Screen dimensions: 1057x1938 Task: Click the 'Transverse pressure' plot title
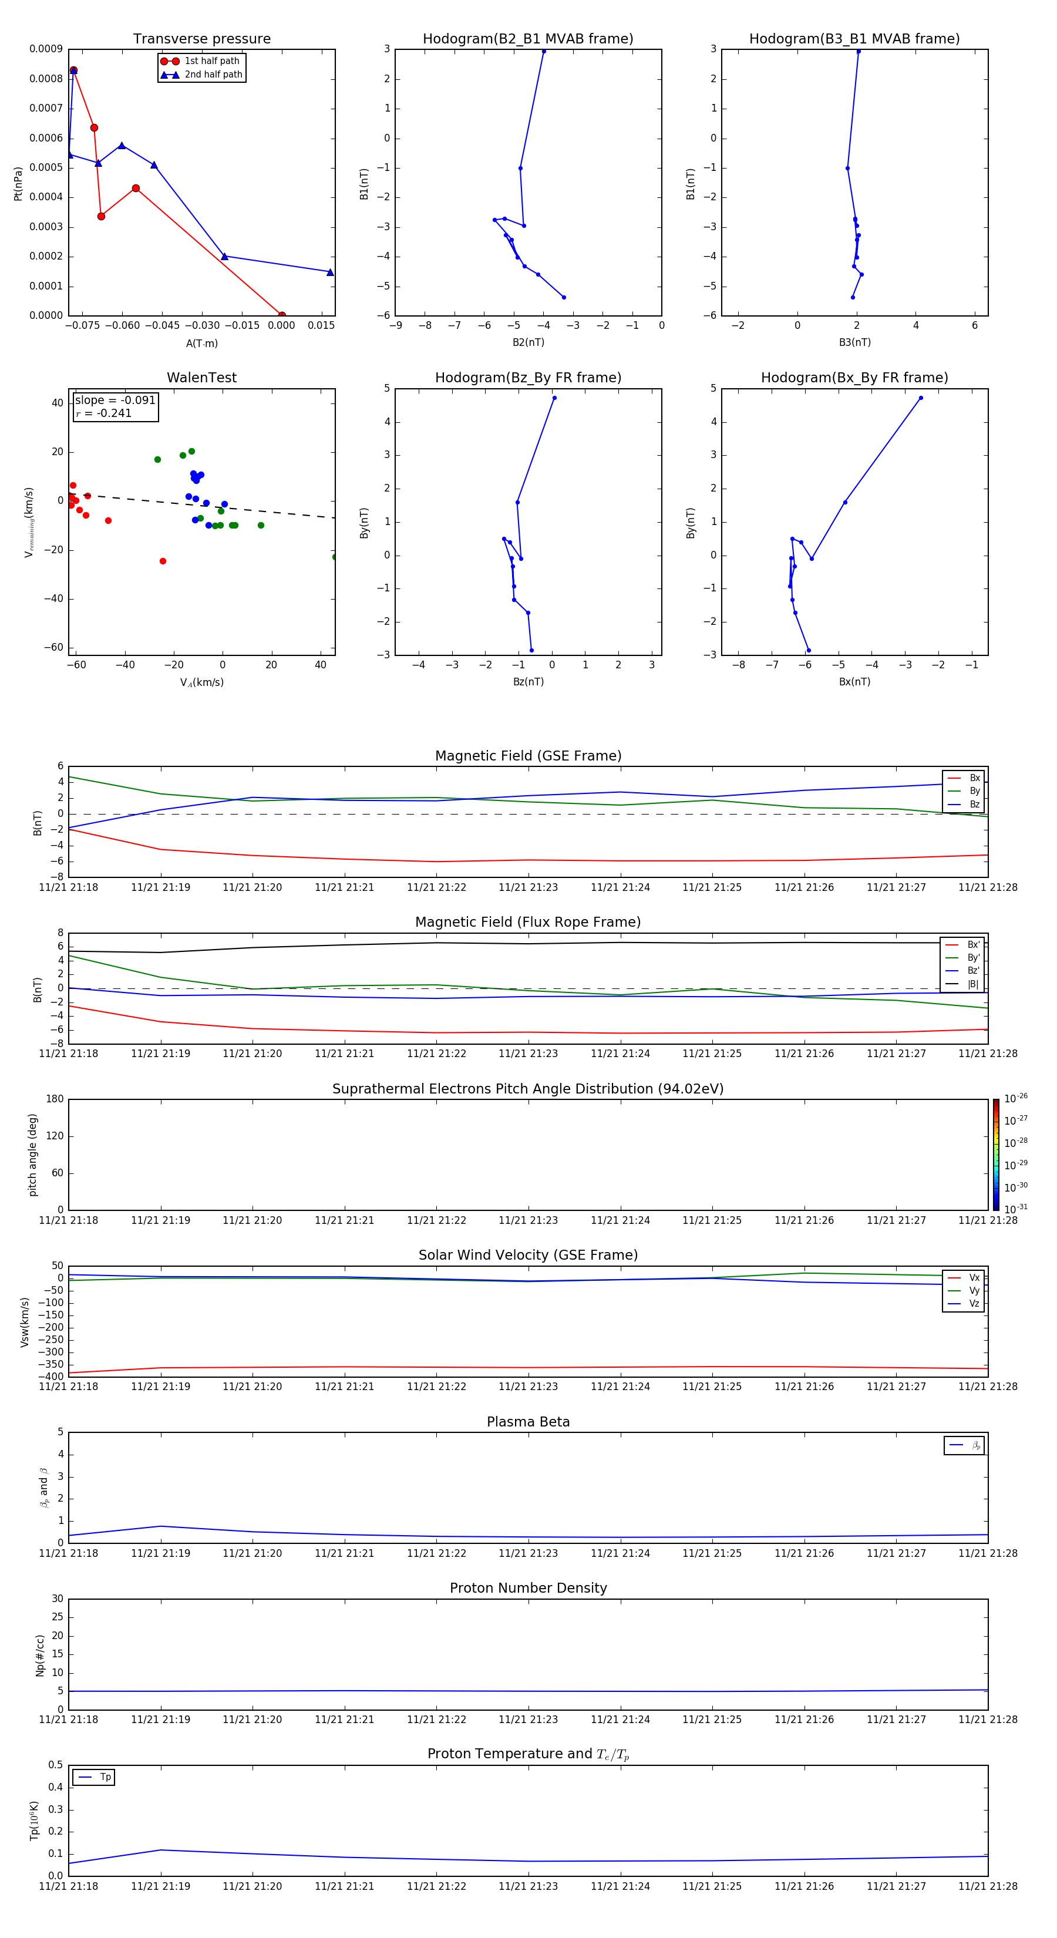click(x=201, y=39)
